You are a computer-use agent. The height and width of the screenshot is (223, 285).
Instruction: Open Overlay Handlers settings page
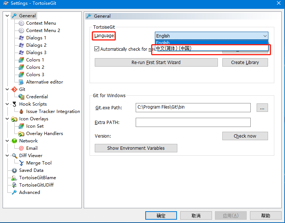(x=45, y=134)
